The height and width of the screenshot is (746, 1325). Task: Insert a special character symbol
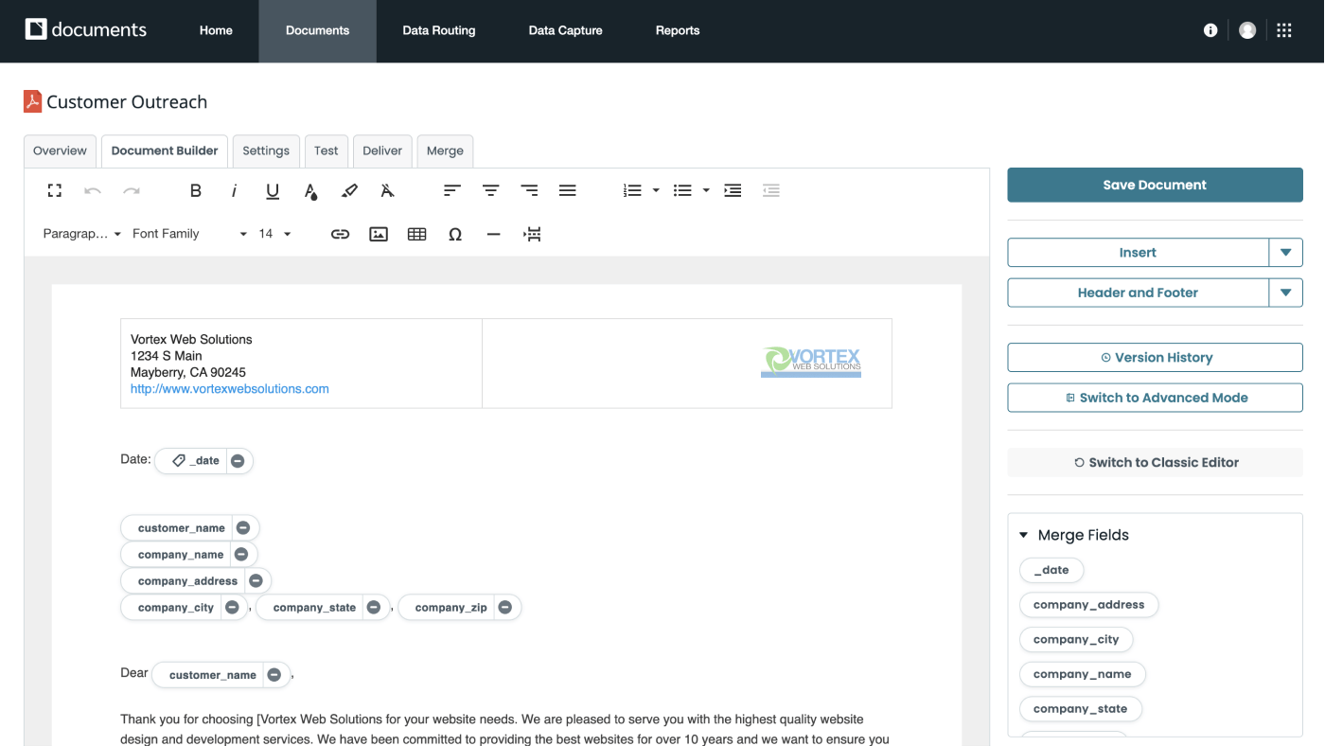455,234
